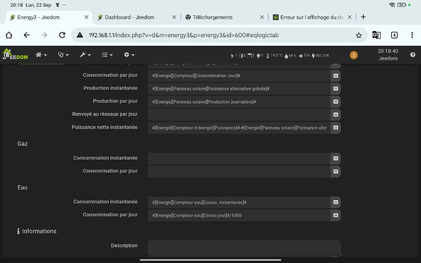The width and height of the screenshot is (421, 263).
Task: Click the Gaz Consommation instantanée field
Action: coord(239,159)
